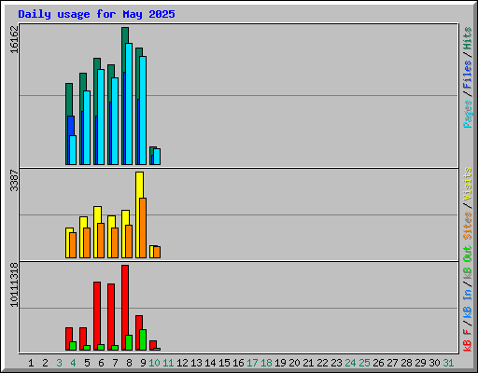
Task: Click the cyan 'Pages' legend label
Action: point(467,114)
